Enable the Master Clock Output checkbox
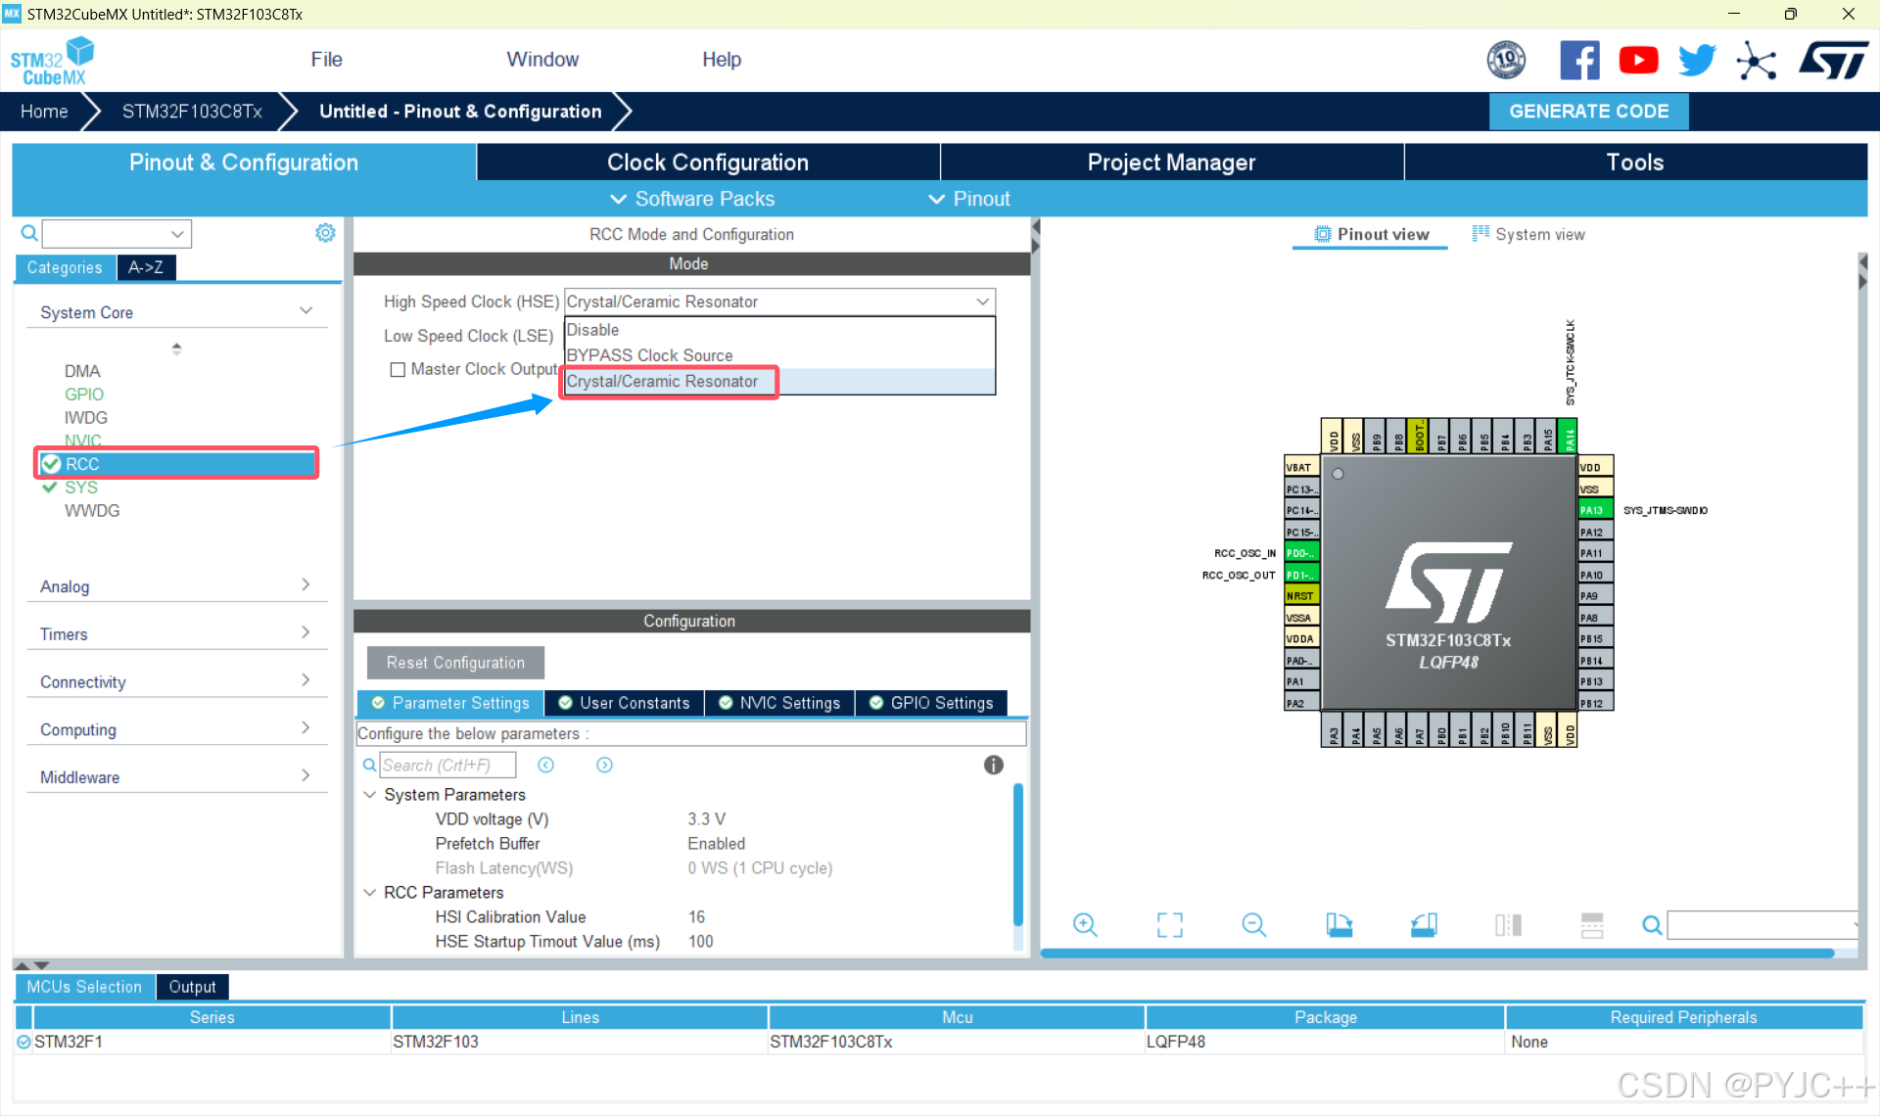 (x=398, y=370)
